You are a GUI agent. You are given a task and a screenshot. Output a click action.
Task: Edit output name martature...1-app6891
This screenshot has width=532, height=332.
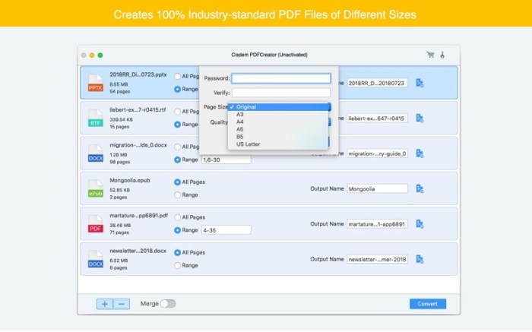click(x=377, y=224)
